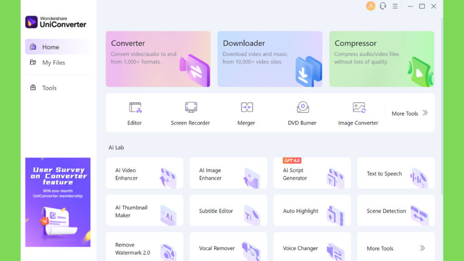
Task: Open the Editor tool icon
Action: click(135, 108)
